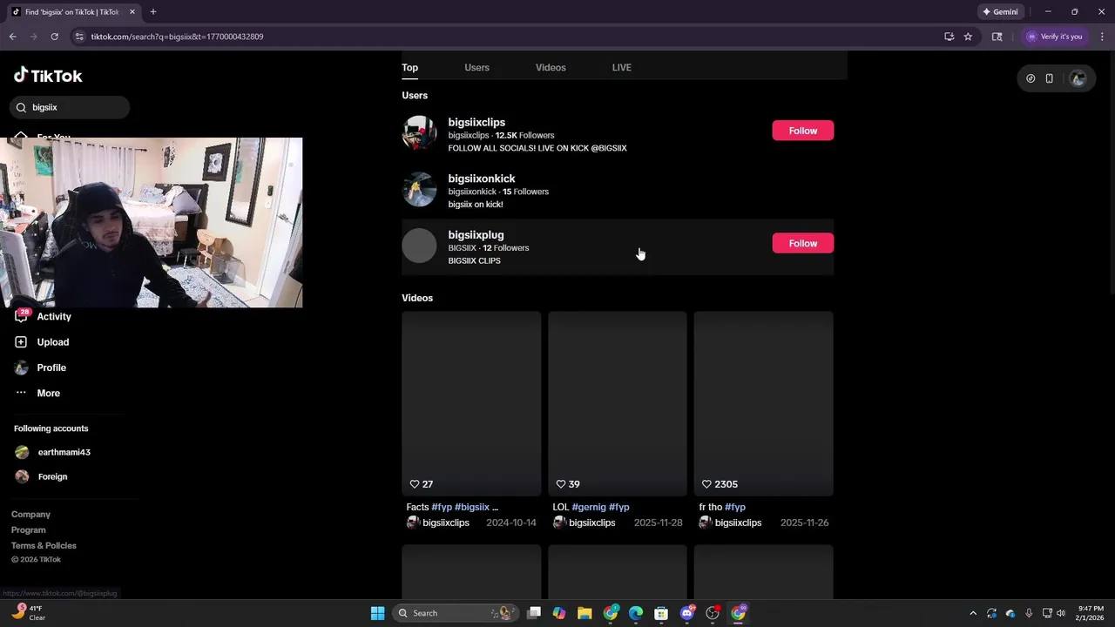This screenshot has width=1115, height=627.
Task: Open the LOL #gernig video thumbnail
Action: point(618,403)
